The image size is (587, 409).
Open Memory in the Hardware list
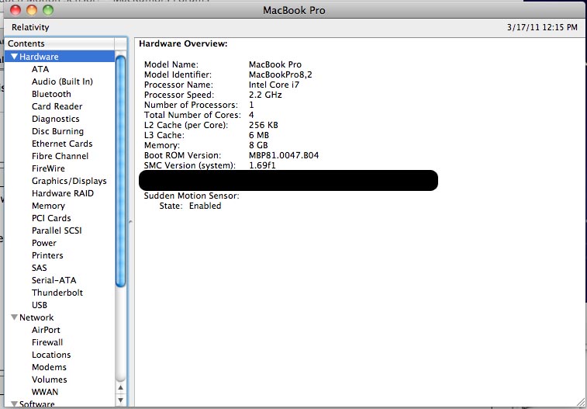pyautogui.click(x=48, y=206)
